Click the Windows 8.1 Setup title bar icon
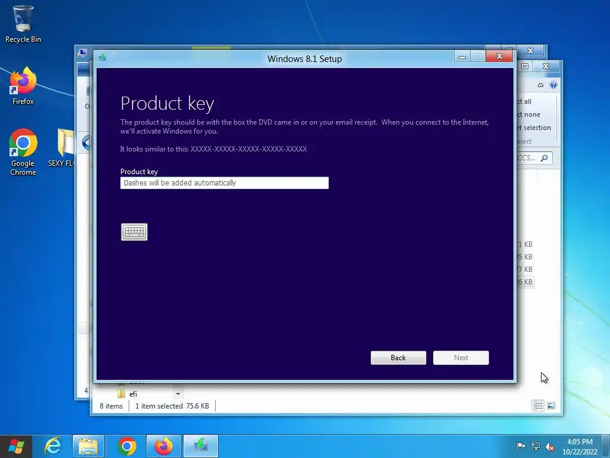610x458 pixels. (x=102, y=58)
